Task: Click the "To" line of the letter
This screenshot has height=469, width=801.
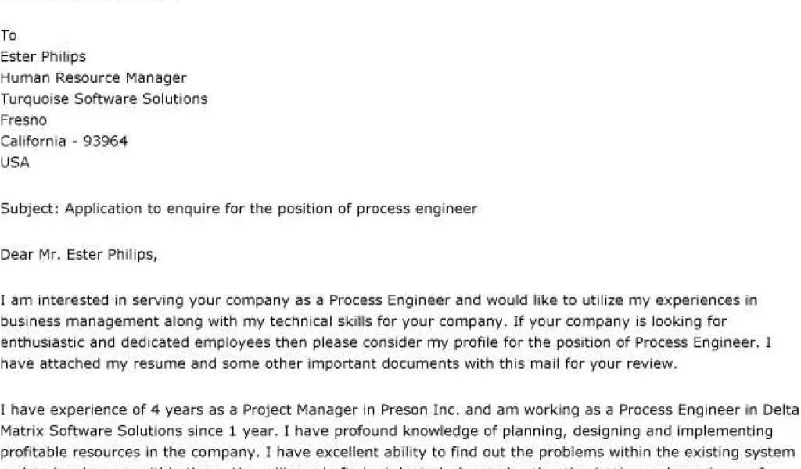Action: [x=9, y=36]
